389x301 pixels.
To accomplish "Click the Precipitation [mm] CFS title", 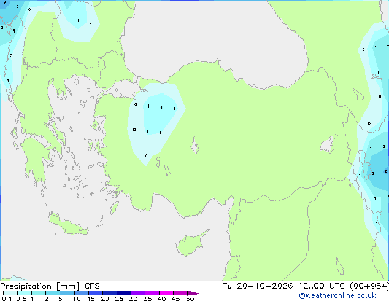I will [50, 286].
